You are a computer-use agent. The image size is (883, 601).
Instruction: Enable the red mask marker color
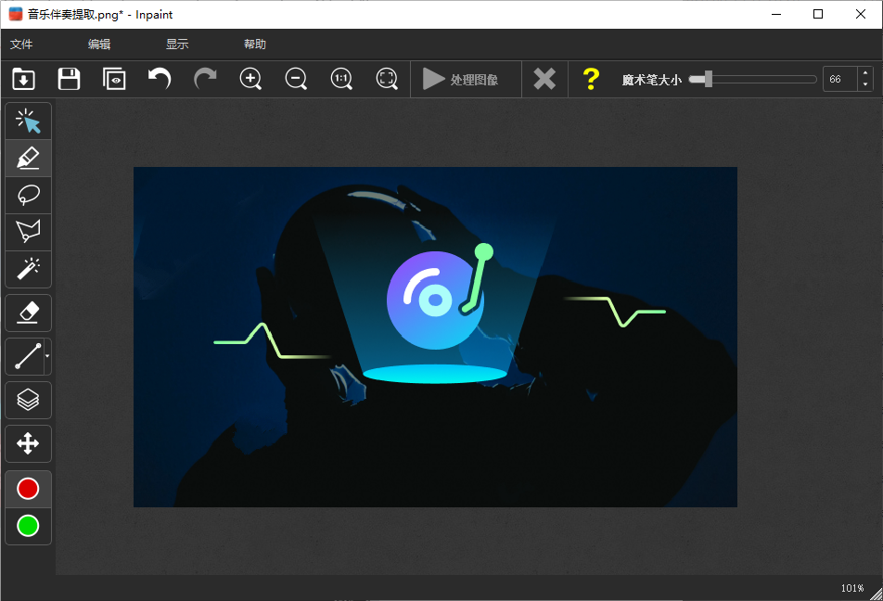pos(29,489)
